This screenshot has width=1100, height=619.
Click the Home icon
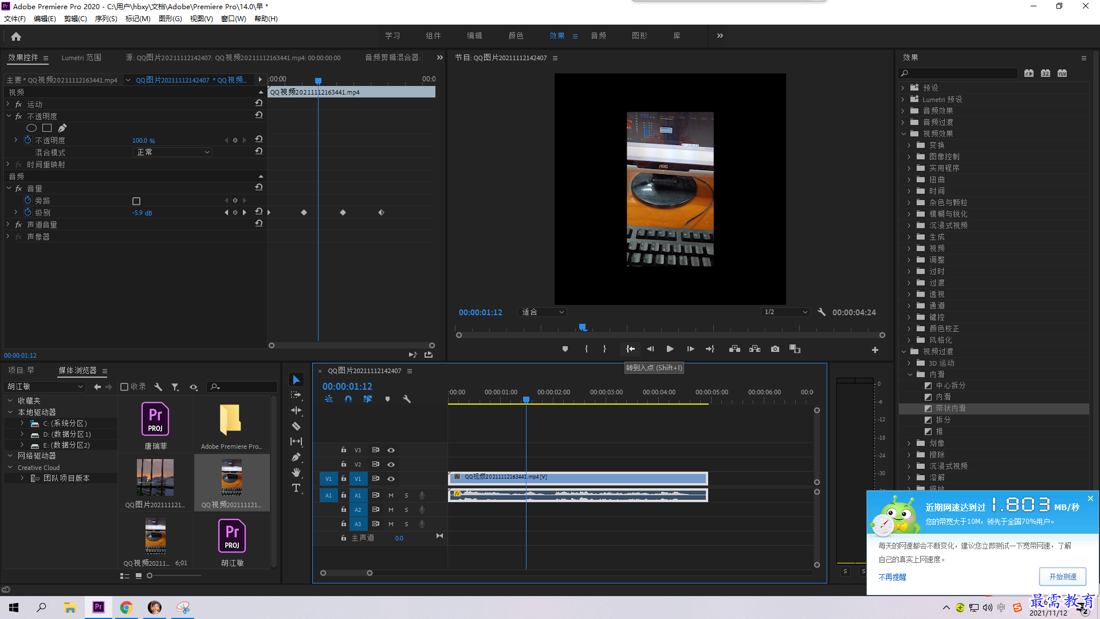coord(16,36)
